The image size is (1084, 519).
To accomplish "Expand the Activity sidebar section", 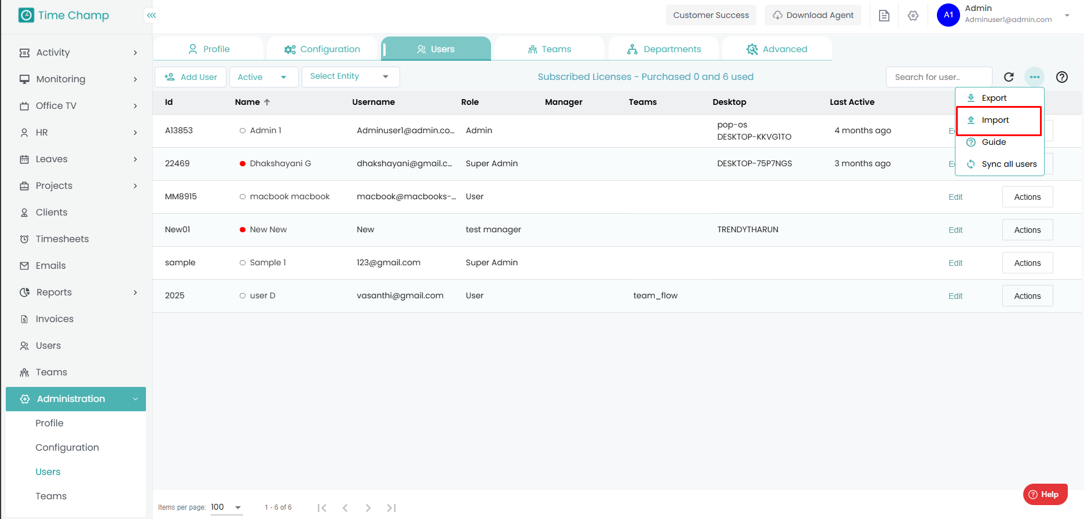I will point(135,53).
